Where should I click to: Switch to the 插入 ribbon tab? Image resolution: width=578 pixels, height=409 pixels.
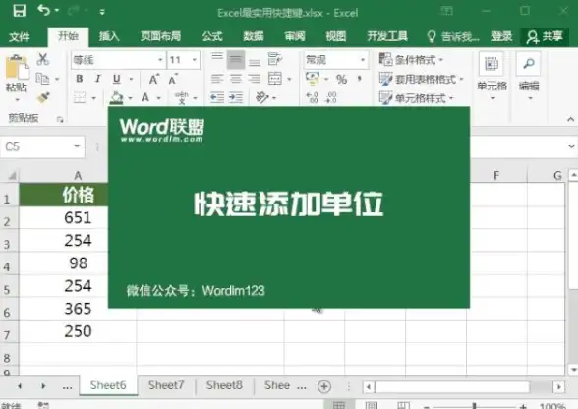(109, 36)
